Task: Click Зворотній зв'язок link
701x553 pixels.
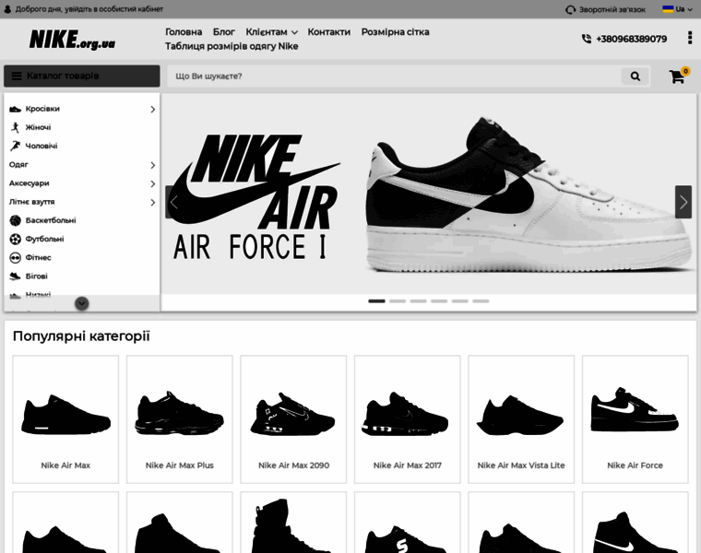Action: (612, 9)
